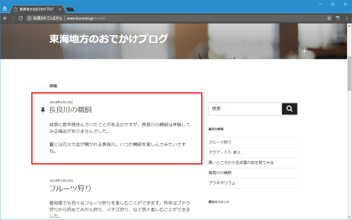
Task: Click the magnifier search button
Action: 290,109
